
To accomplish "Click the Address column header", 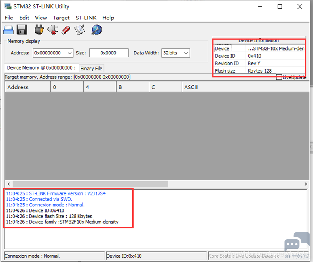I will point(28,87).
